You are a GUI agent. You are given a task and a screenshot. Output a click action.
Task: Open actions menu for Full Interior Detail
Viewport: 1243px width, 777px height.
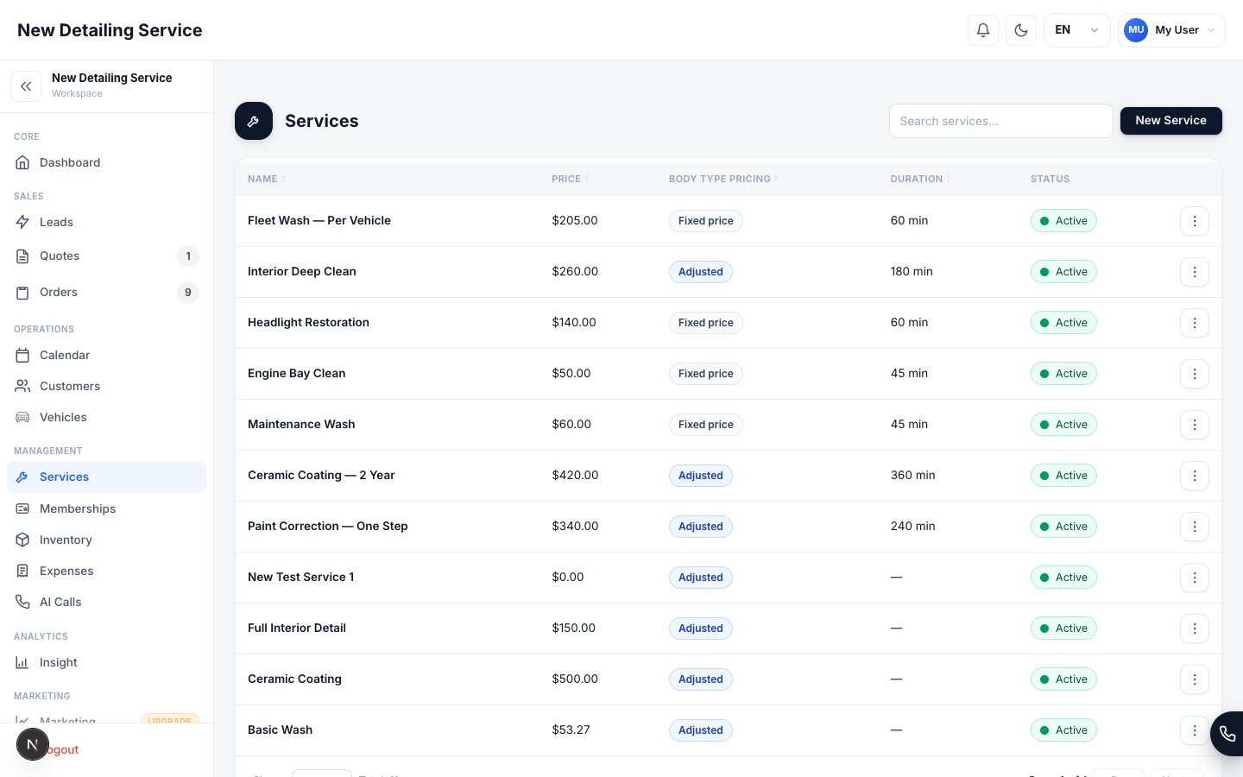pos(1195,629)
